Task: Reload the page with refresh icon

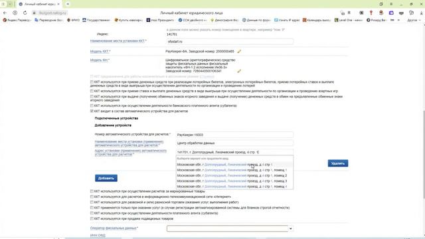Action: [25, 13]
